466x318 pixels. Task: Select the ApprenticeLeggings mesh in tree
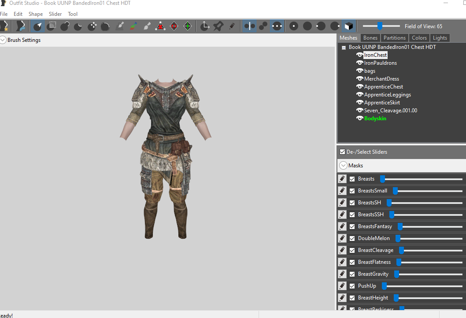388,95
